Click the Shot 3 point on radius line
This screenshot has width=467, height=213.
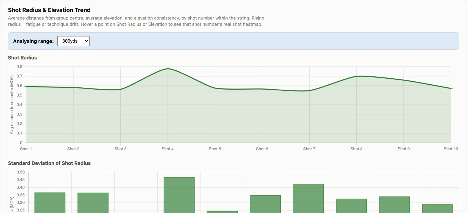click(120, 89)
